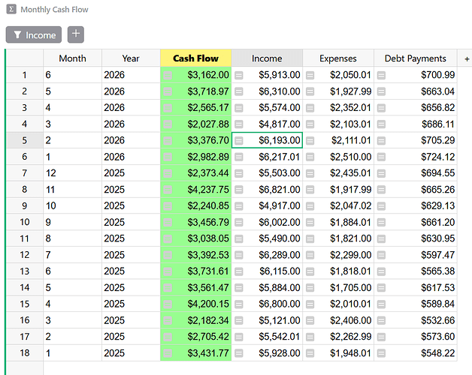Click the Monthly Cash Flow section title

click(x=54, y=9)
